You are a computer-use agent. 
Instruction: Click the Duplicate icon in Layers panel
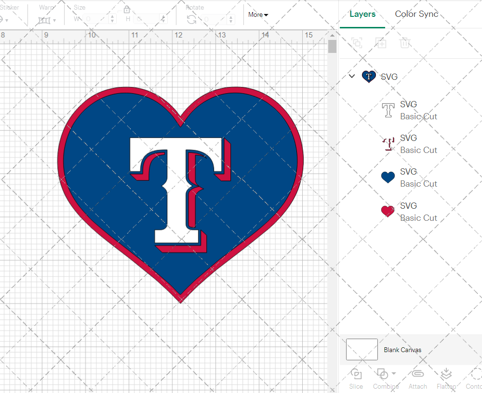[x=381, y=43]
